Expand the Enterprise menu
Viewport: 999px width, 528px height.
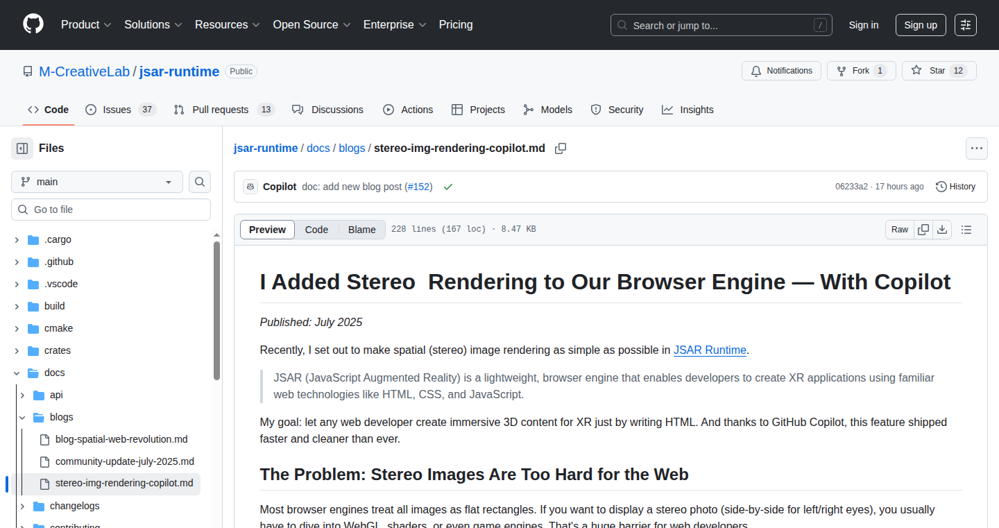395,25
